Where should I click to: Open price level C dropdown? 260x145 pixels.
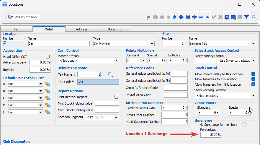pos(40,98)
